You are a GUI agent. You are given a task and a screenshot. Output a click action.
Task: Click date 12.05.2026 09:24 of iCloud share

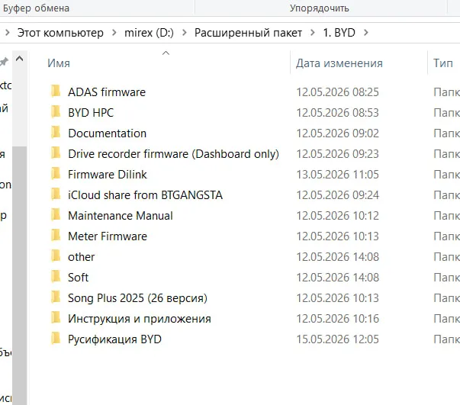point(338,195)
